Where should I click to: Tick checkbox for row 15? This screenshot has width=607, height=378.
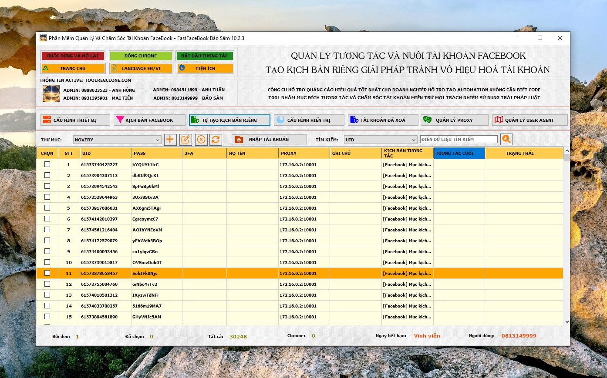tap(47, 317)
